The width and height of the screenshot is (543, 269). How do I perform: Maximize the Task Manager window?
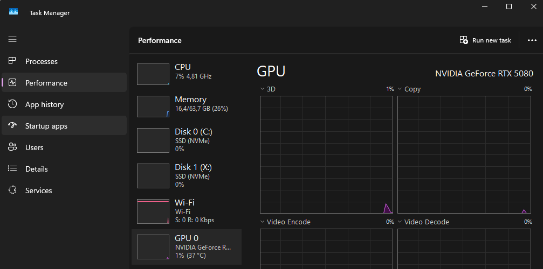(x=509, y=6)
